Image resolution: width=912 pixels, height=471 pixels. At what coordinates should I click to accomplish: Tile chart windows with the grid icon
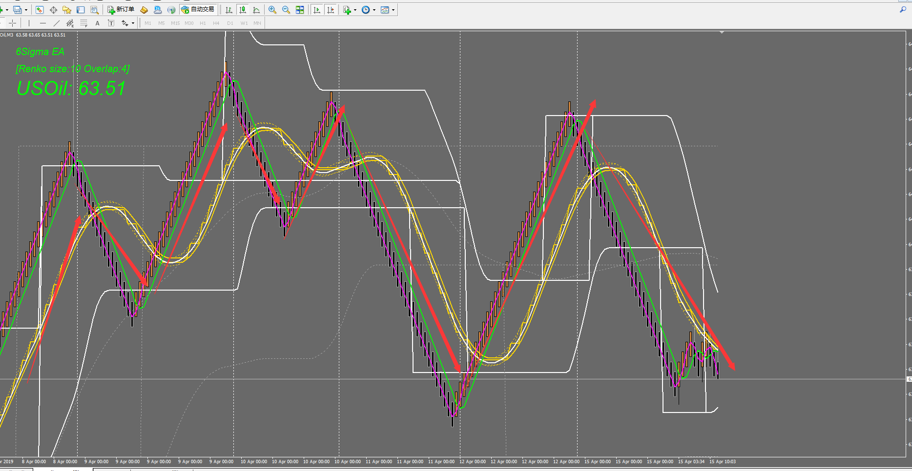click(300, 10)
